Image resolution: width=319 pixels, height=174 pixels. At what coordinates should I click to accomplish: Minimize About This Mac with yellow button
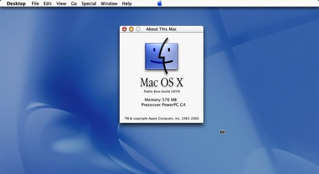(x=131, y=29)
